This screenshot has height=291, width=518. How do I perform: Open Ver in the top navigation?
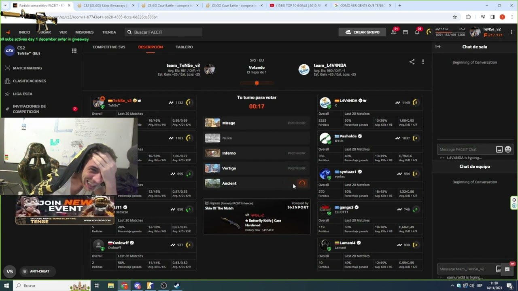tap(63, 32)
